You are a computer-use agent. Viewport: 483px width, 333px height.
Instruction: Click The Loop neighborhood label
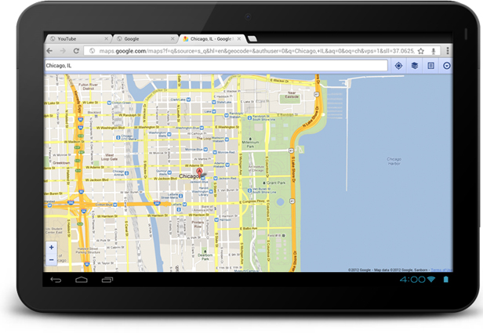(204, 139)
